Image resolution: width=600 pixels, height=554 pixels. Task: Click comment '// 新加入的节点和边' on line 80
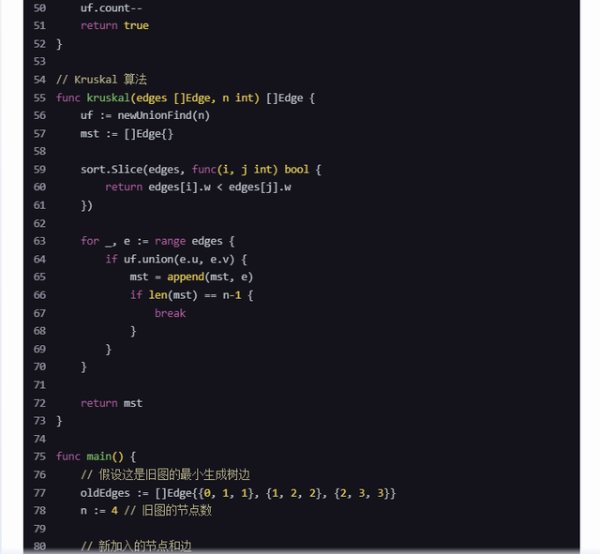pos(136,546)
